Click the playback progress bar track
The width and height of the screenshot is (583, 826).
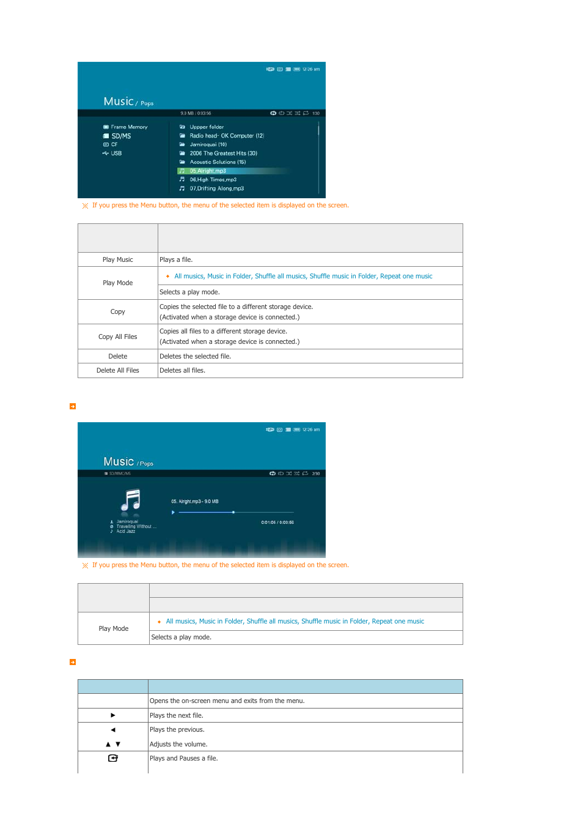point(236,512)
